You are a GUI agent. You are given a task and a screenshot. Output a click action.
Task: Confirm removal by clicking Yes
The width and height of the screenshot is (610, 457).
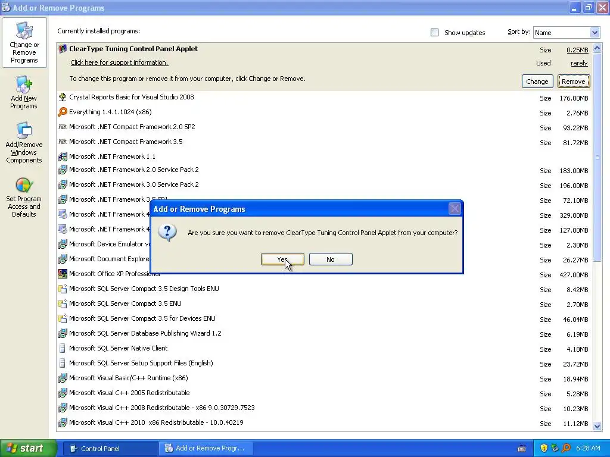[x=282, y=259]
